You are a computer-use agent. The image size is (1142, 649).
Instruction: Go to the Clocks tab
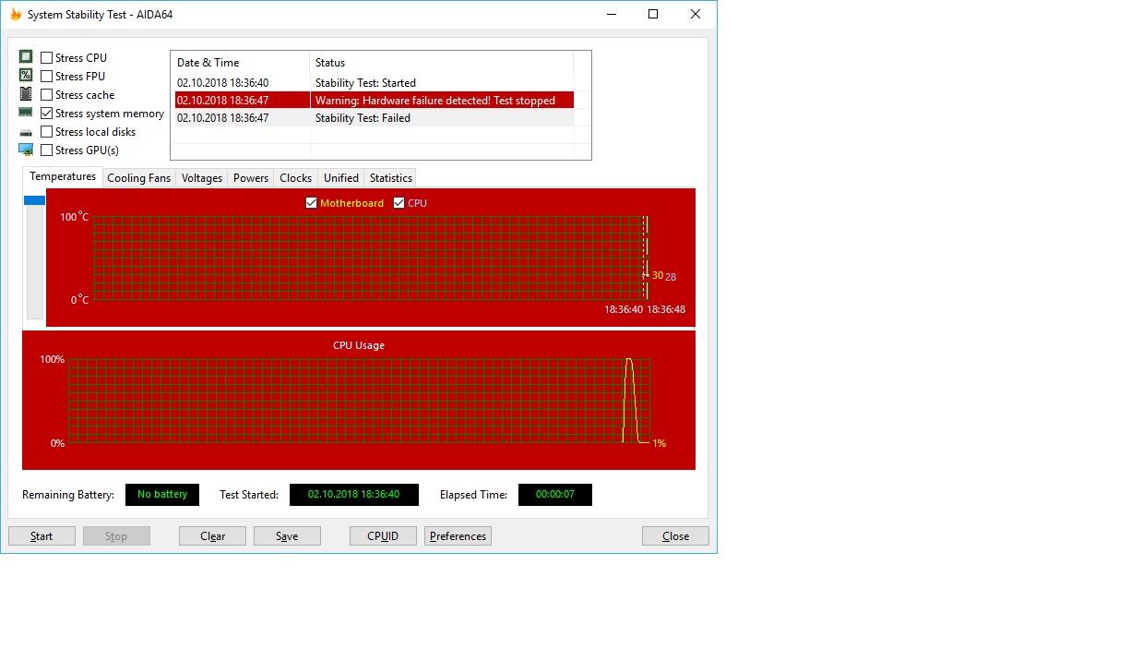295,178
